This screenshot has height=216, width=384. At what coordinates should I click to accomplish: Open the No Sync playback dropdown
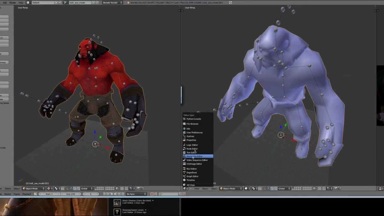click(x=136, y=194)
